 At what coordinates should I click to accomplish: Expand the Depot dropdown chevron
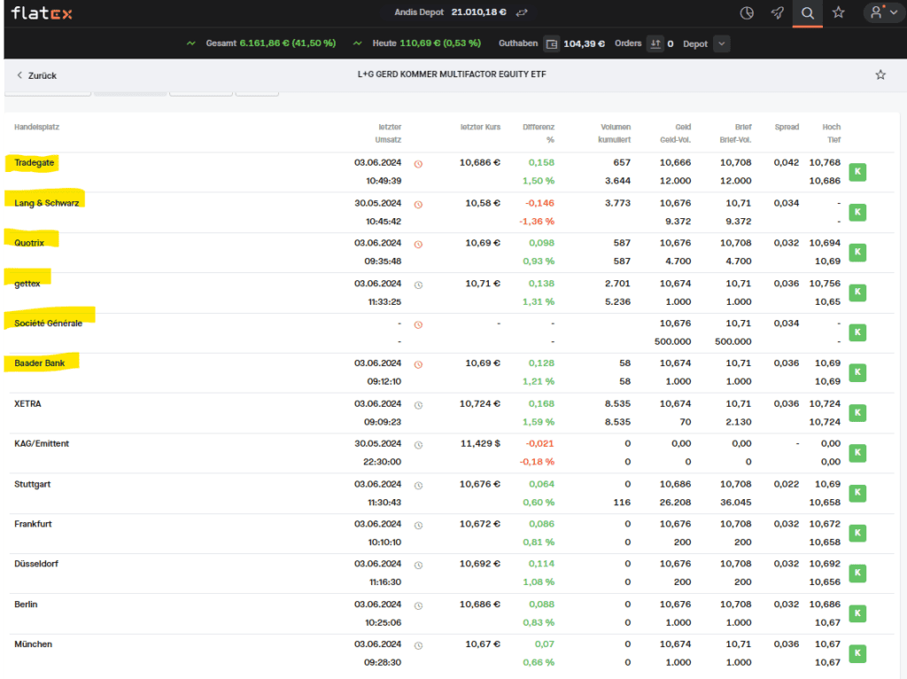[x=721, y=43]
